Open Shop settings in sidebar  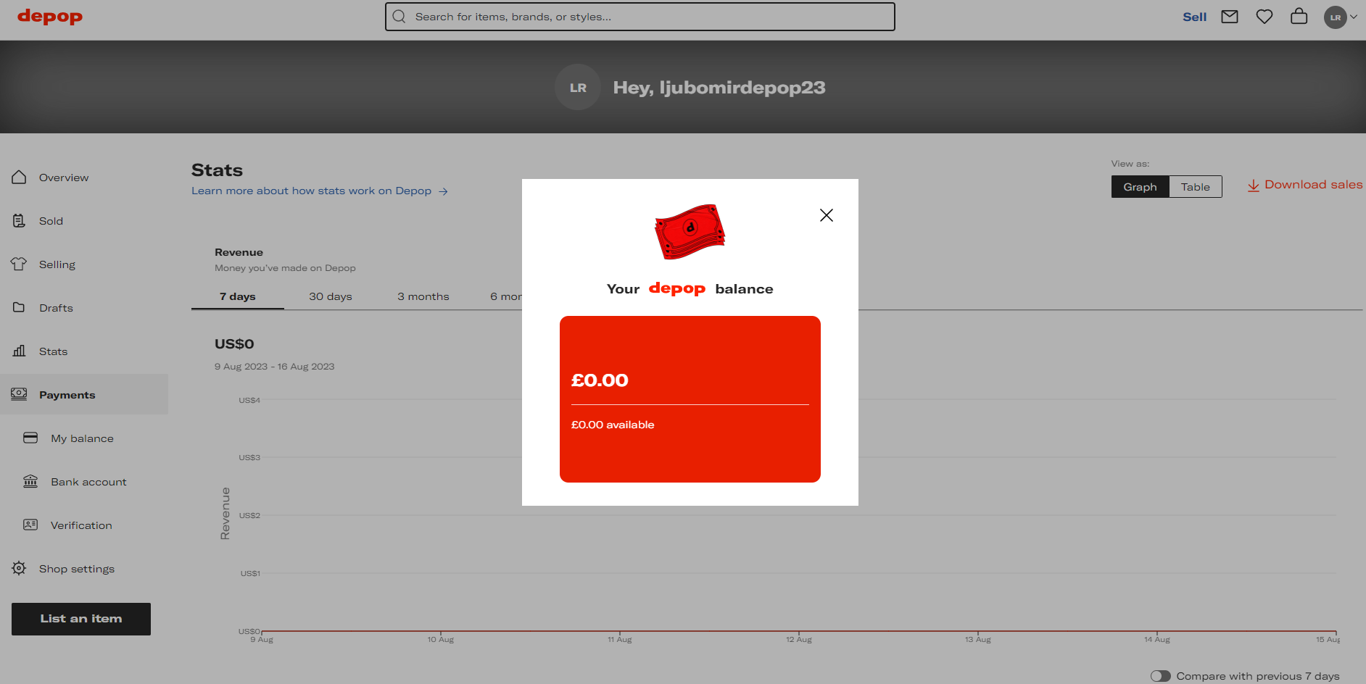point(77,569)
